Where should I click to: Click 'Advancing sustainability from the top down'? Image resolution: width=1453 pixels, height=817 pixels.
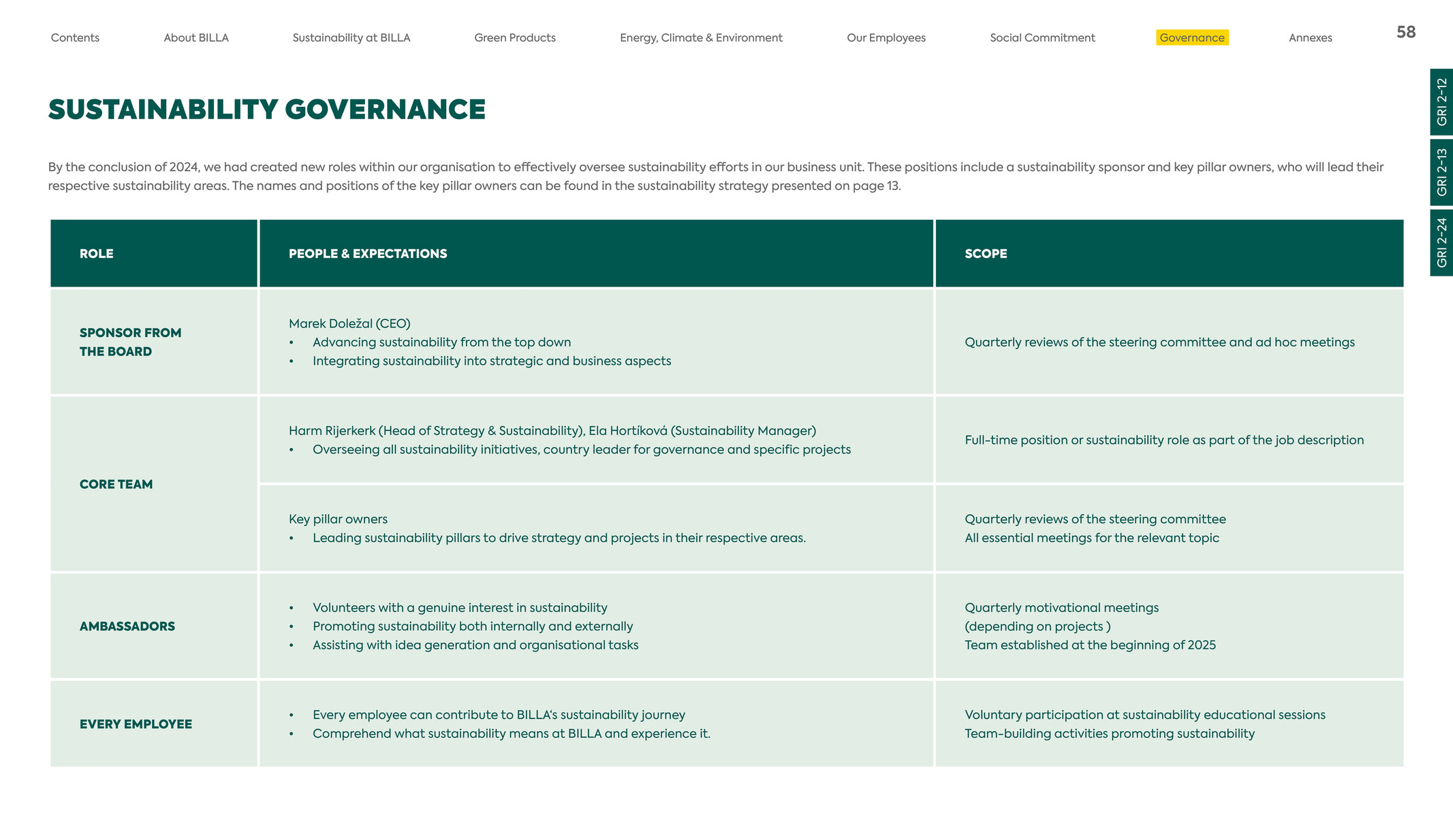(x=441, y=342)
